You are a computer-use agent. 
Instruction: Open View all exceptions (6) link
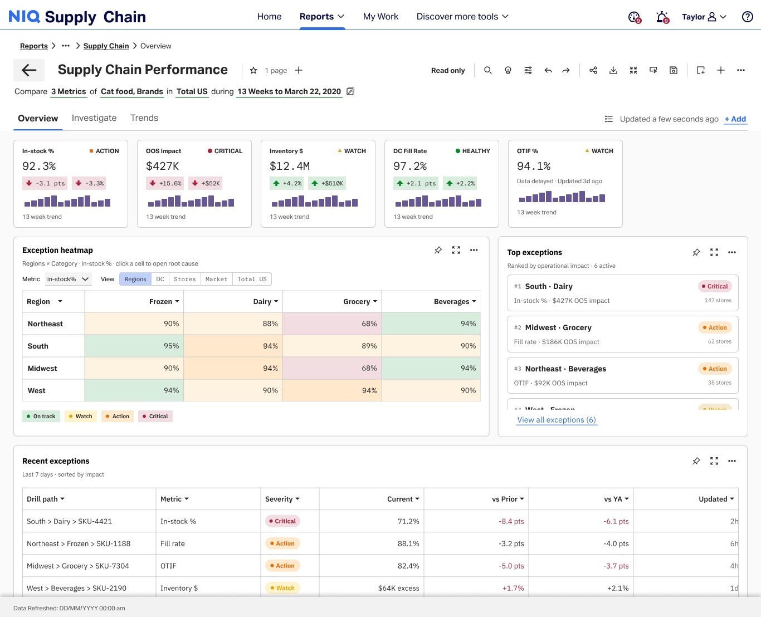pos(557,420)
